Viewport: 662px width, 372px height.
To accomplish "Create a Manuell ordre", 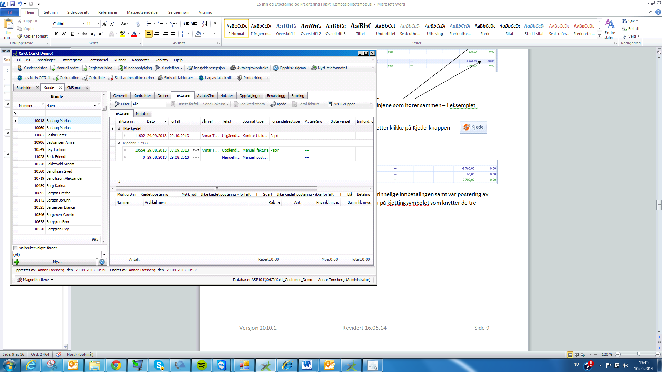I will coord(64,68).
